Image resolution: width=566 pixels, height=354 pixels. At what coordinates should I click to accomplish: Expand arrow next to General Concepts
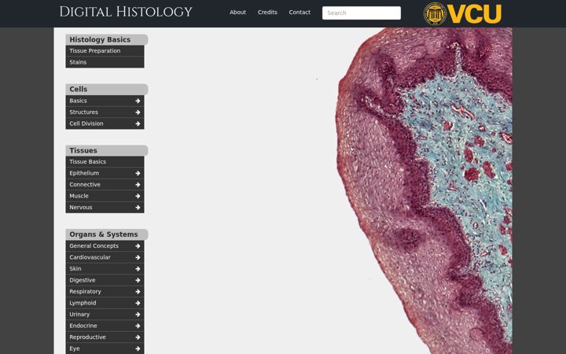[138, 246]
